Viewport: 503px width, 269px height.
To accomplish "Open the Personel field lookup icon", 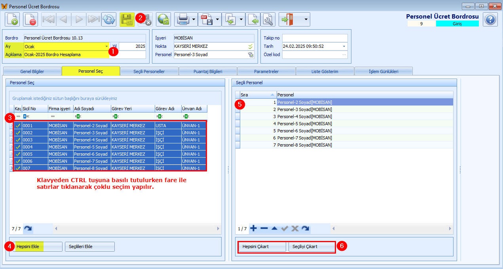I will (x=251, y=55).
